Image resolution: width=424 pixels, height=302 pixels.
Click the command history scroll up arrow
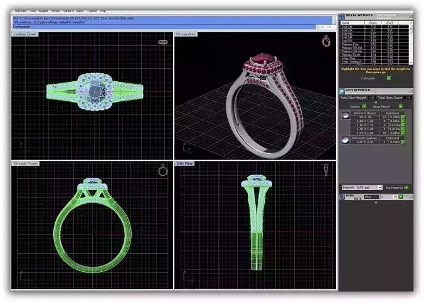[x=334, y=18]
